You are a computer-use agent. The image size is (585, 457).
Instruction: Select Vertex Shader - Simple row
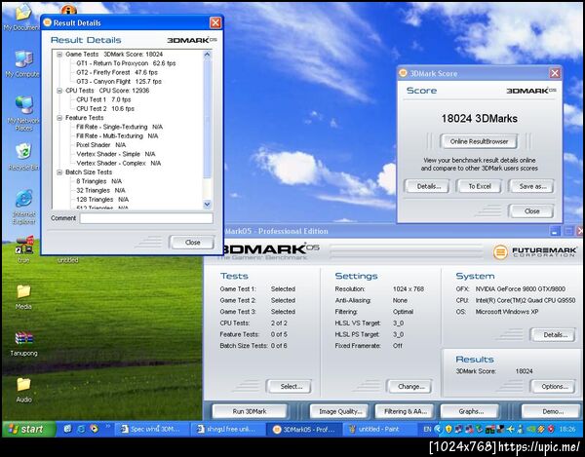pyautogui.click(x=116, y=154)
